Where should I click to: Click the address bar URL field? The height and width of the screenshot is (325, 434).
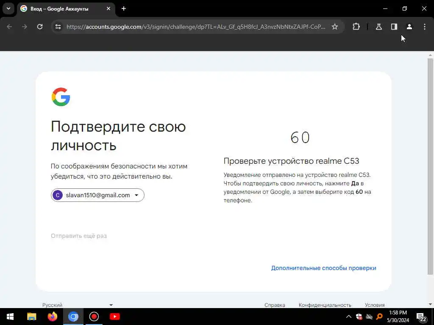point(196,27)
